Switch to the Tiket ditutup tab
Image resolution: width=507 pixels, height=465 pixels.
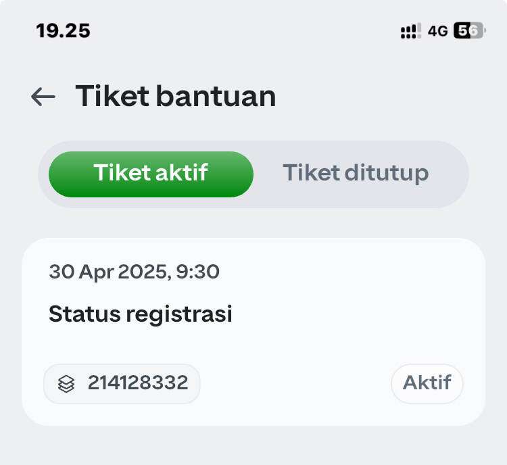356,173
